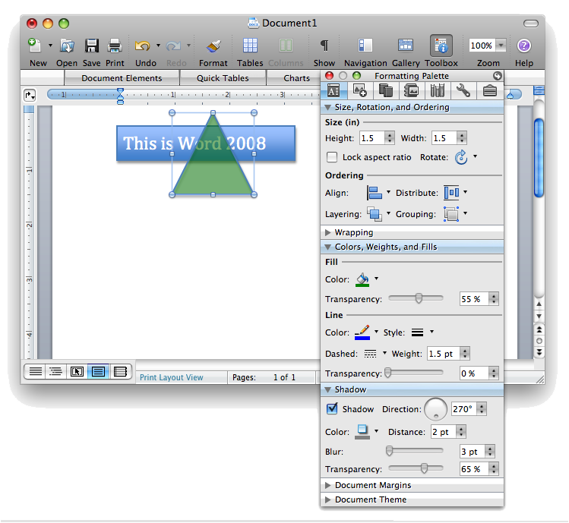Select the Format paintbrush tool
569x523 pixels.
tap(213, 46)
